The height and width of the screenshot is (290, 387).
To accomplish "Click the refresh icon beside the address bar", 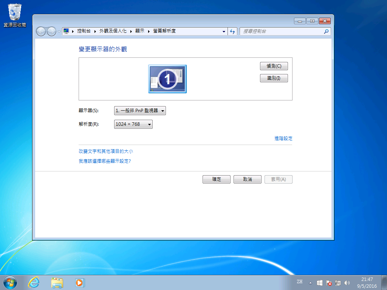I will click(x=233, y=31).
